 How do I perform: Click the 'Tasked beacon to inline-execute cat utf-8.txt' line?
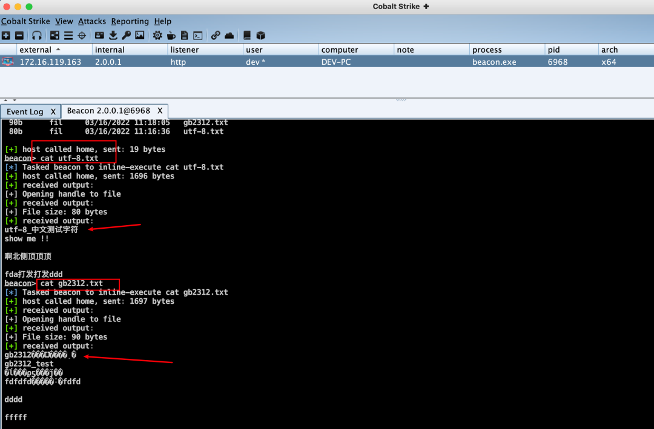114,167
